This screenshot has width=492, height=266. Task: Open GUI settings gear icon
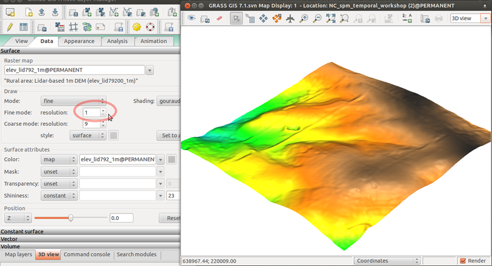click(x=137, y=27)
